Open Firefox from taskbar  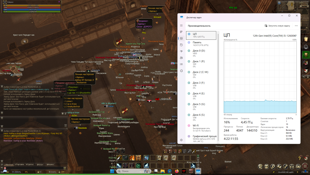click(x=177, y=171)
